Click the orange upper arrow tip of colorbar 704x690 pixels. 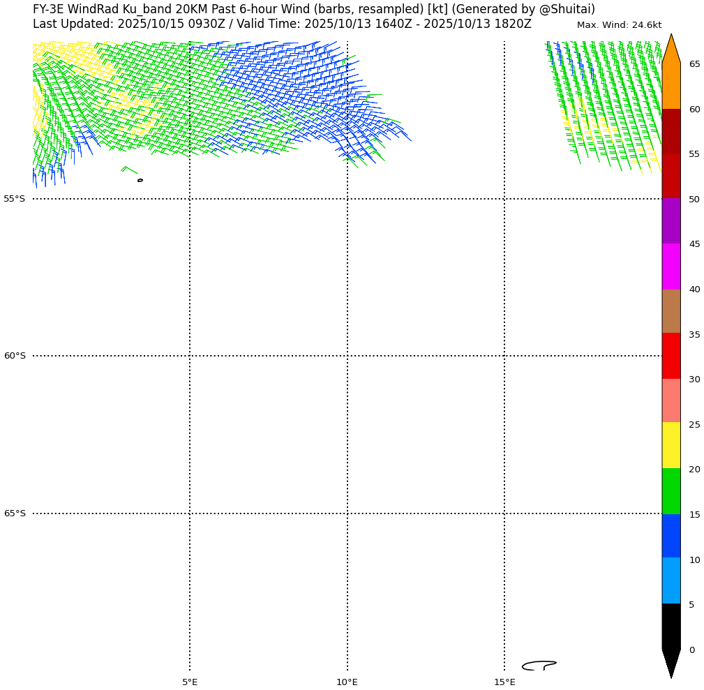(x=671, y=49)
